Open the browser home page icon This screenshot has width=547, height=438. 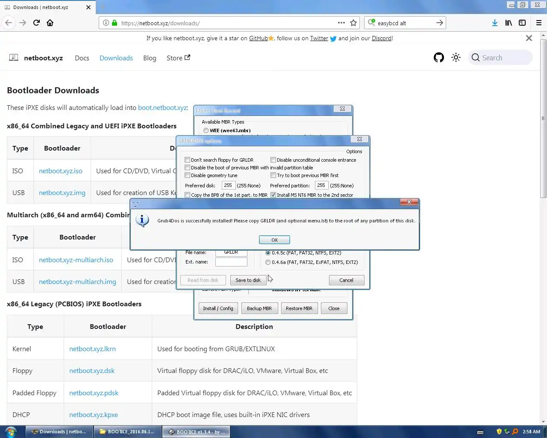50,23
